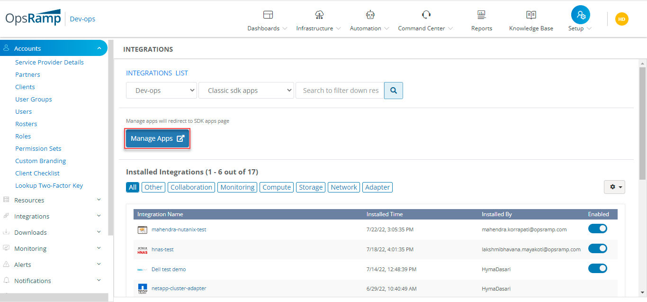Click the Setup gear-user icon
647x302 pixels.
580,15
